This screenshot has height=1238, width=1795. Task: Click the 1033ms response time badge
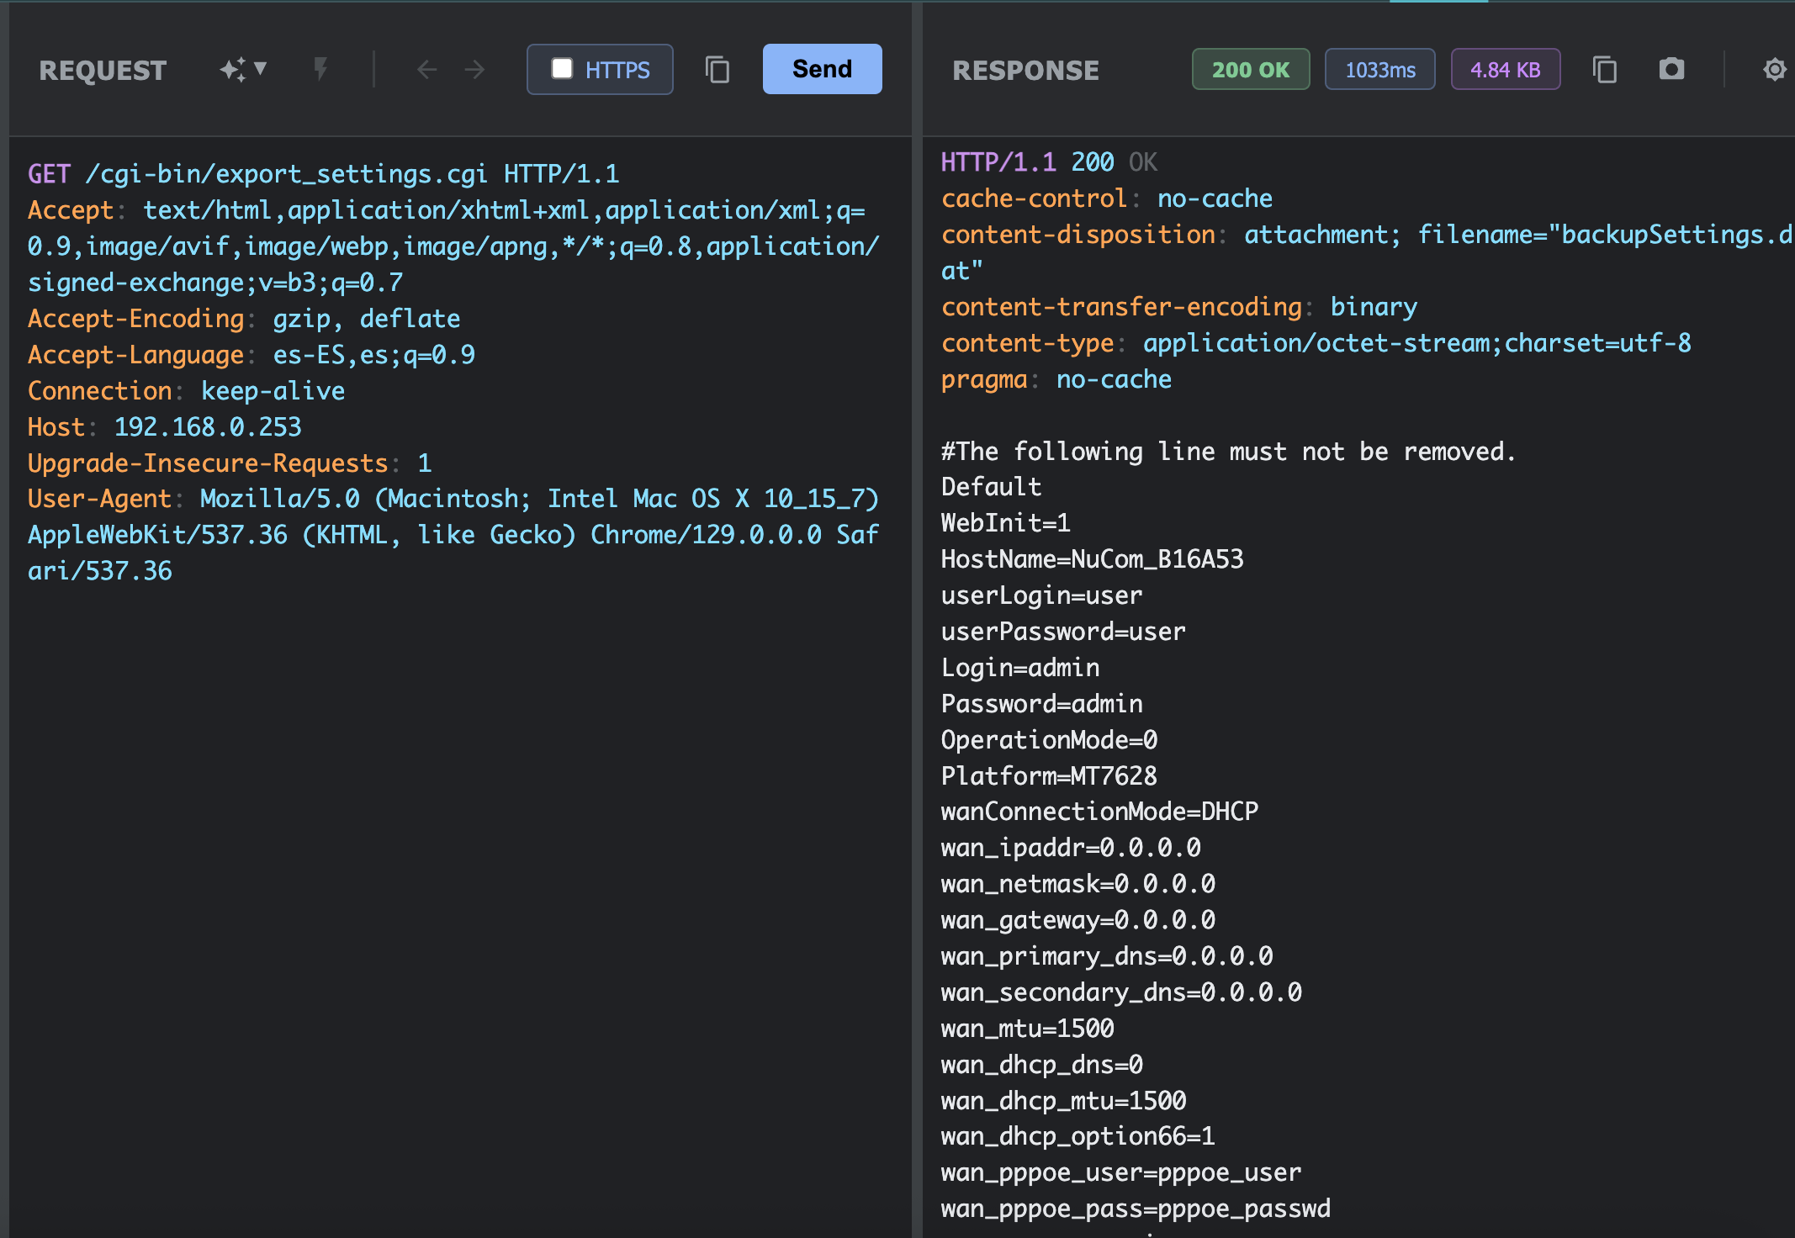click(x=1379, y=69)
